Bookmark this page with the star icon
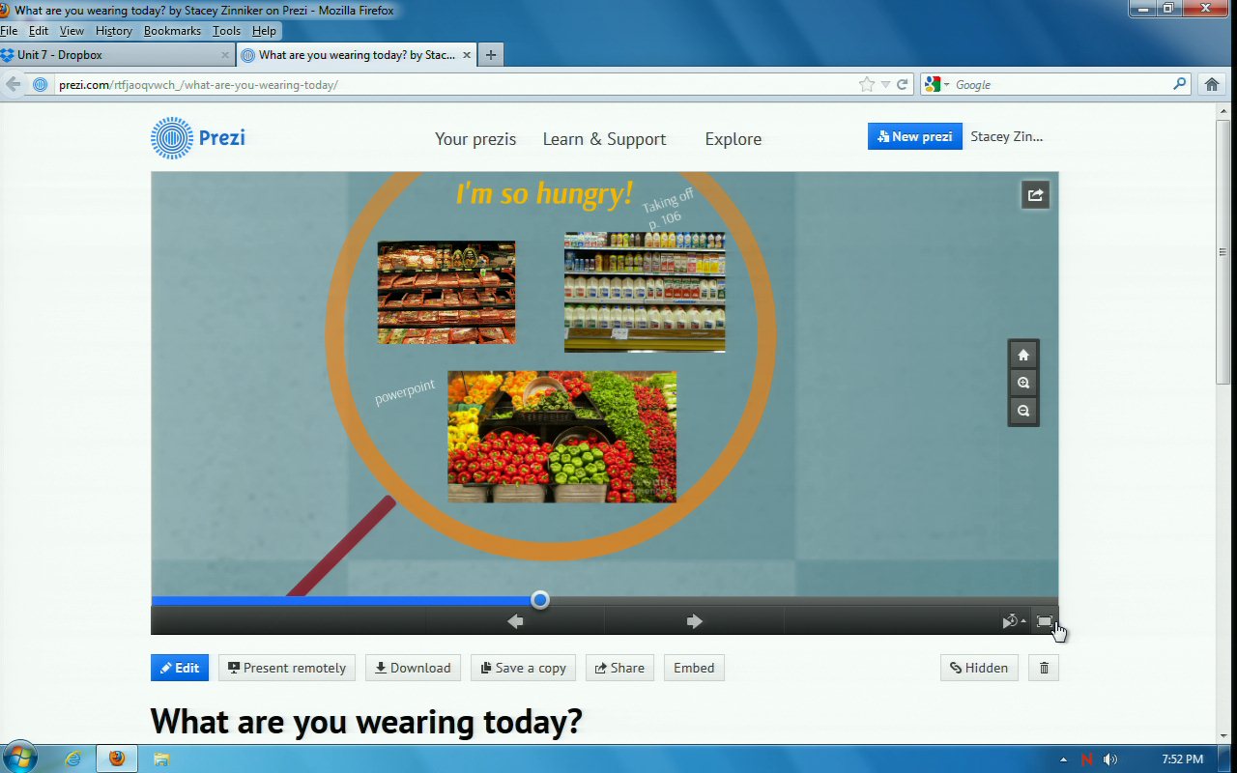Screen dimensions: 1237x773 coord(867,85)
